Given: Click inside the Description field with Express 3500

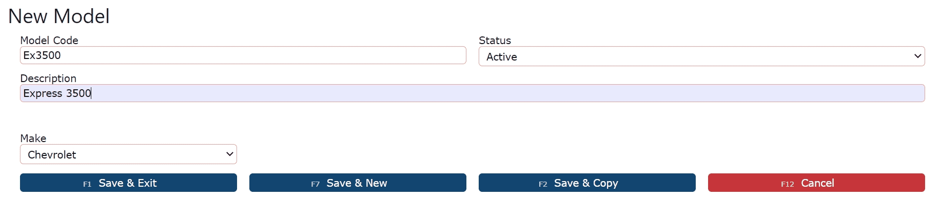Looking at the screenshot, I should [472, 93].
